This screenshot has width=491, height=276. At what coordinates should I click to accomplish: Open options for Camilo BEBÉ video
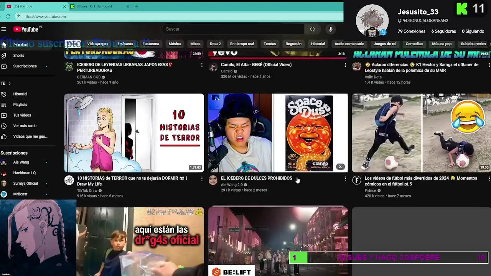(346, 65)
